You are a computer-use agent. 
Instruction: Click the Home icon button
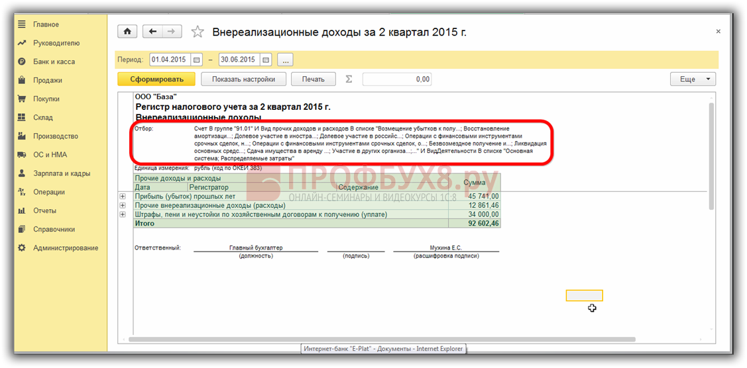127,32
